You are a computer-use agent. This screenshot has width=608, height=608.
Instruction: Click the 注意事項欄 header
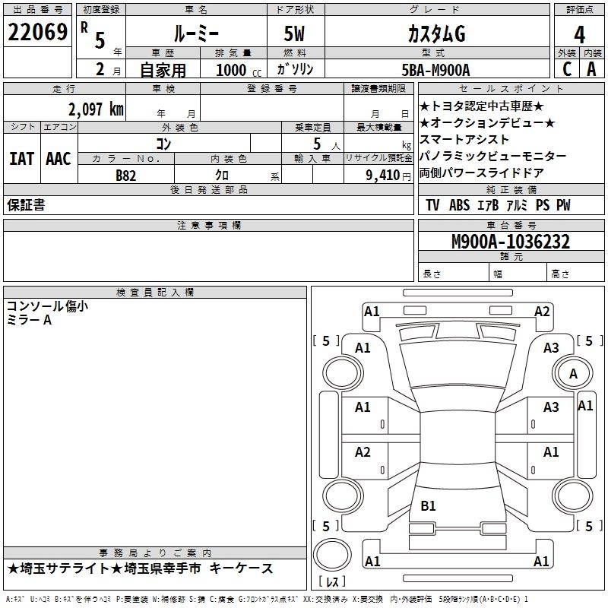pos(208,225)
